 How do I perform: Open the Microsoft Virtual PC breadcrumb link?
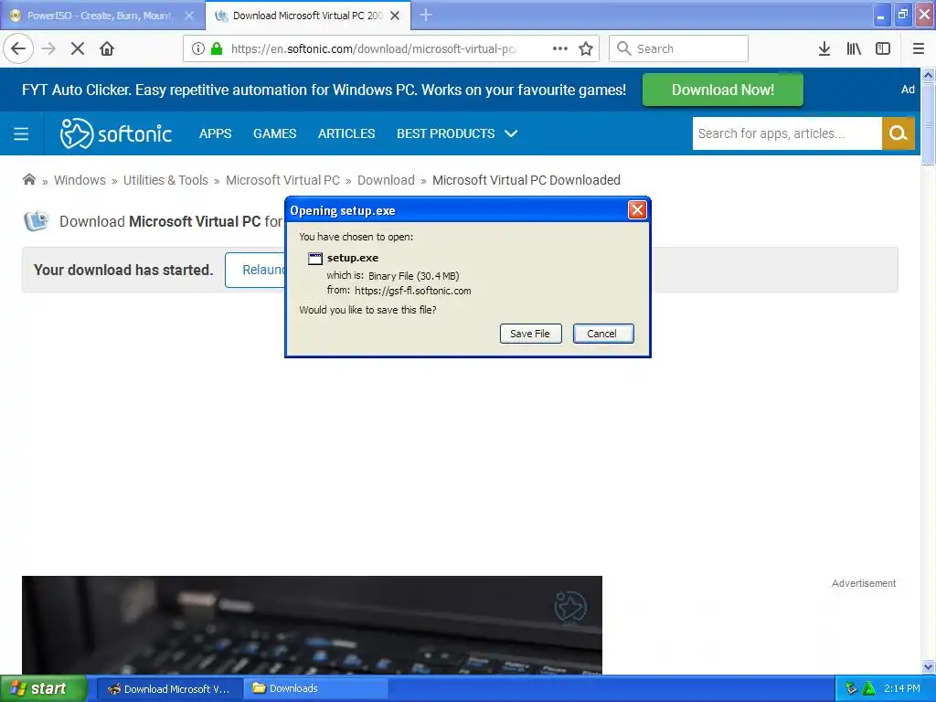[x=283, y=180]
